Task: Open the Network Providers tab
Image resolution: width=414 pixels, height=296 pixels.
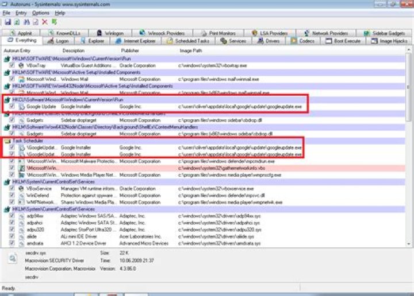Action: [326, 33]
